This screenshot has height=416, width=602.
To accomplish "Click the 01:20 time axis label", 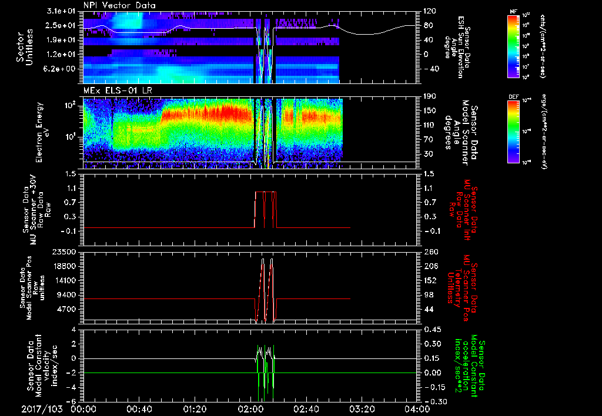I will [x=195, y=408].
